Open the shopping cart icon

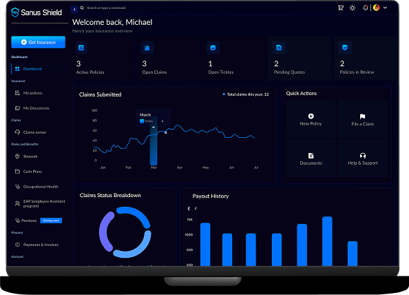pos(341,8)
